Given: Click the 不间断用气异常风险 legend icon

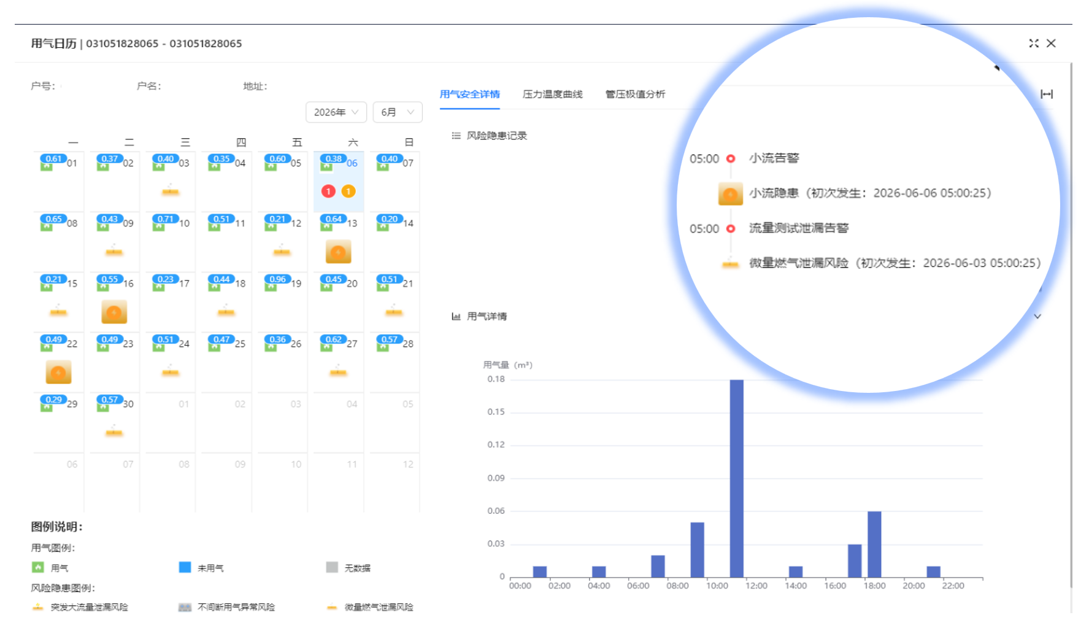Looking at the screenshot, I should coord(185,607).
